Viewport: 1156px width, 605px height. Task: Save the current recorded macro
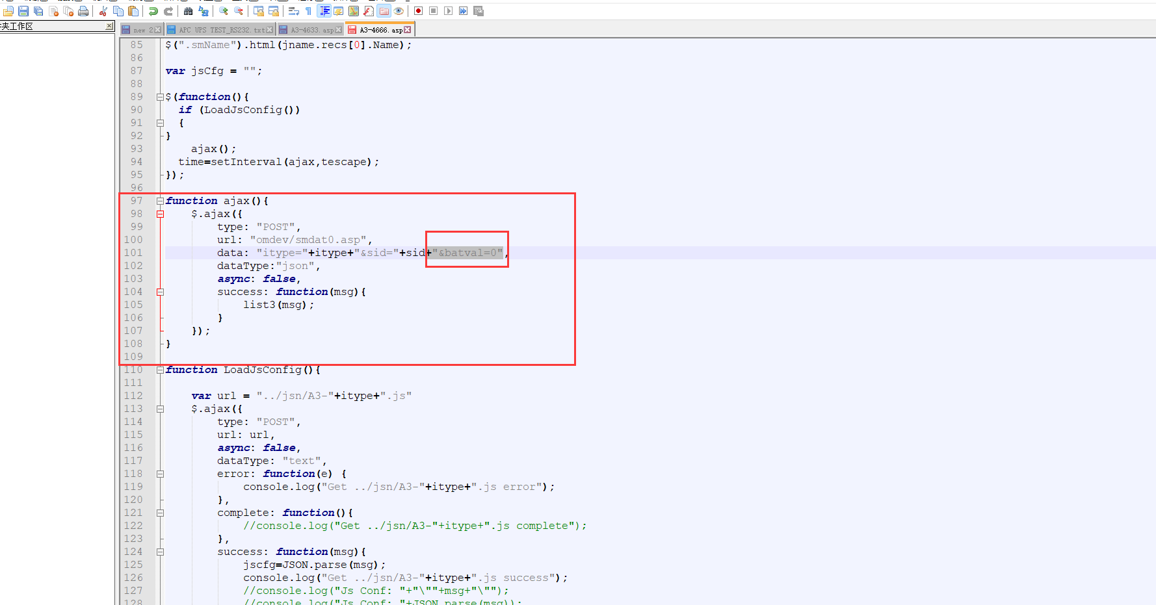(479, 11)
